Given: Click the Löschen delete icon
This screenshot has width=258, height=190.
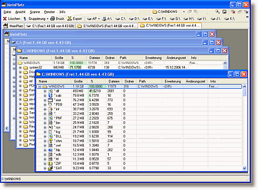Looking at the screenshot, I should (5, 19).
